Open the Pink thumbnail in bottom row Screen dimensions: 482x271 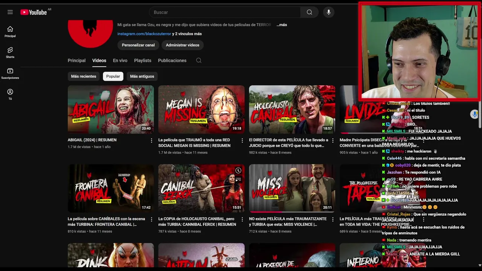pyautogui.click(x=111, y=255)
